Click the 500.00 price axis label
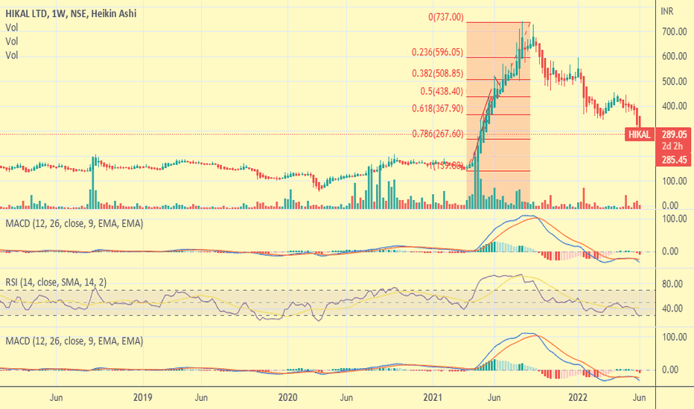This screenshot has height=409, width=694. [x=674, y=82]
